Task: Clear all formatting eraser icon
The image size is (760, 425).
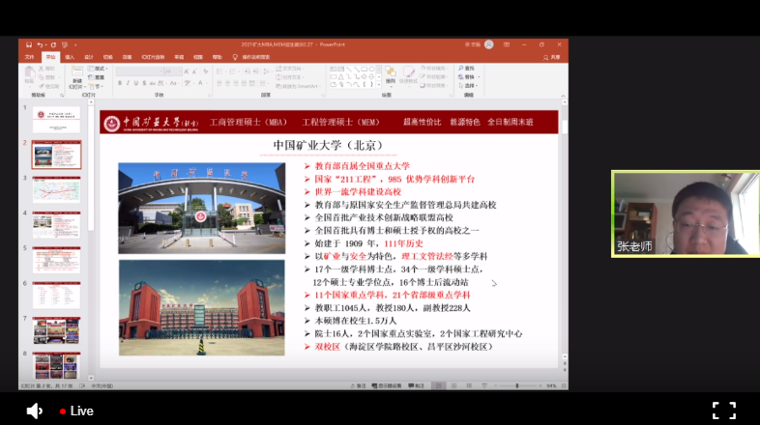Action: pos(206,71)
